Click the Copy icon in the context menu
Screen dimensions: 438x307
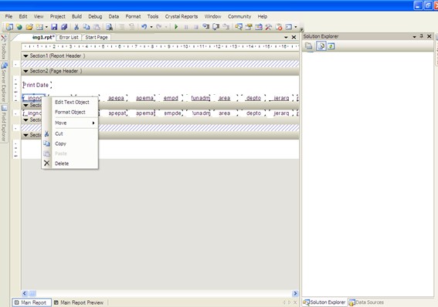(46, 143)
